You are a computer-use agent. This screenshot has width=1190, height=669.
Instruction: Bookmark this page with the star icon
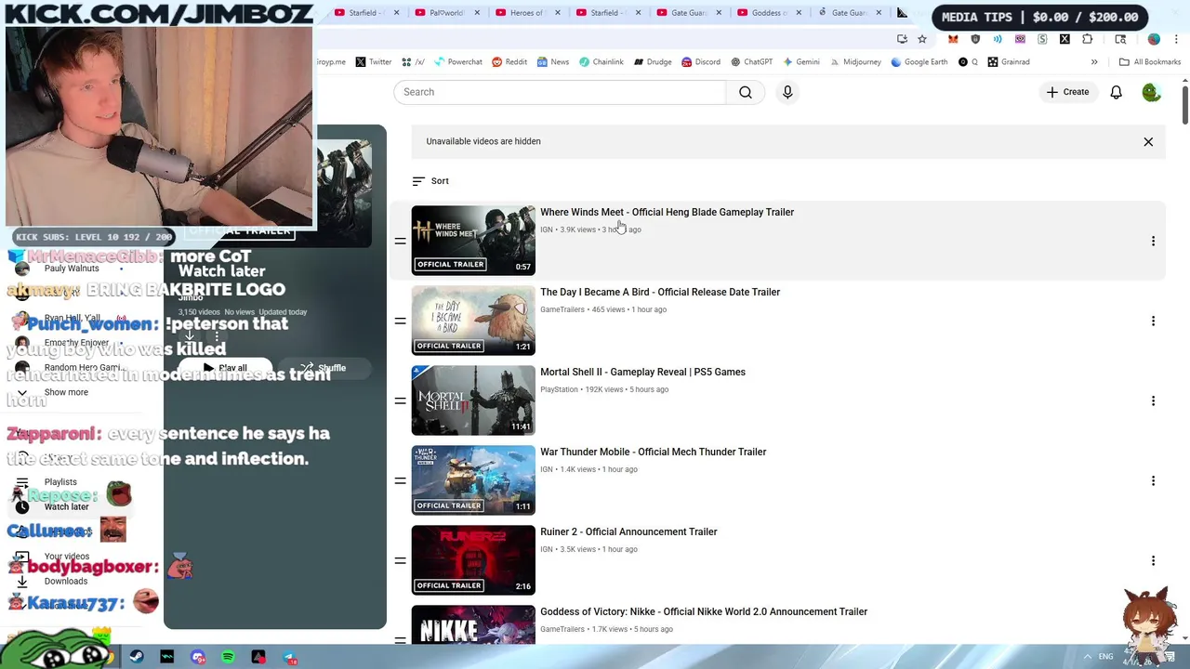tap(922, 39)
